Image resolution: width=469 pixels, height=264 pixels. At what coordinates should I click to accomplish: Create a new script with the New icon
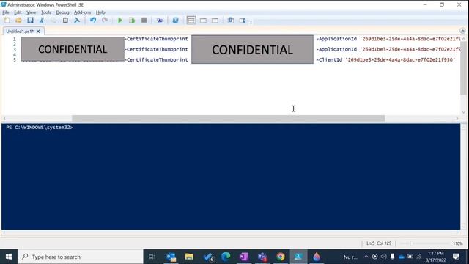(x=7, y=21)
